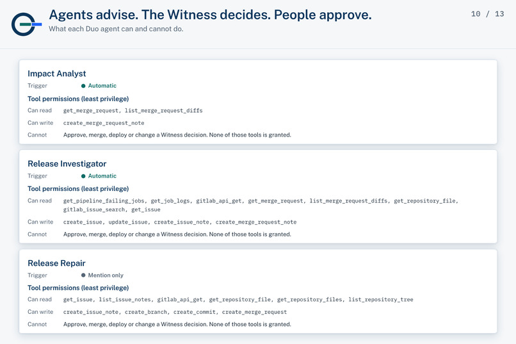
Task: Click 'gitlab_api_get' in Release Investigator Can read row
Action: [x=219, y=201]
